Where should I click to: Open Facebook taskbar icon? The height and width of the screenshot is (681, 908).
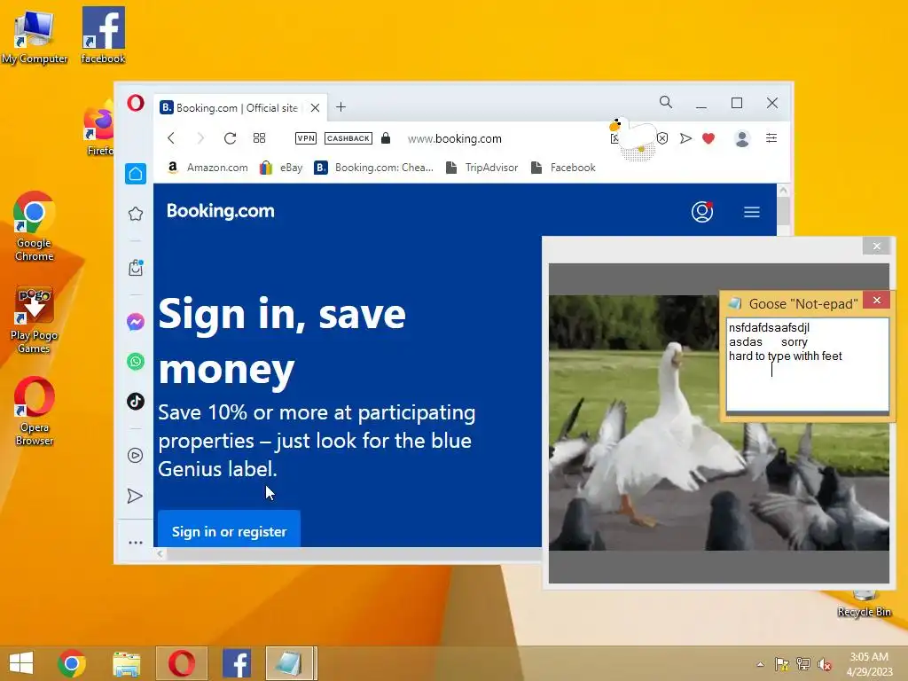[236, 663]
